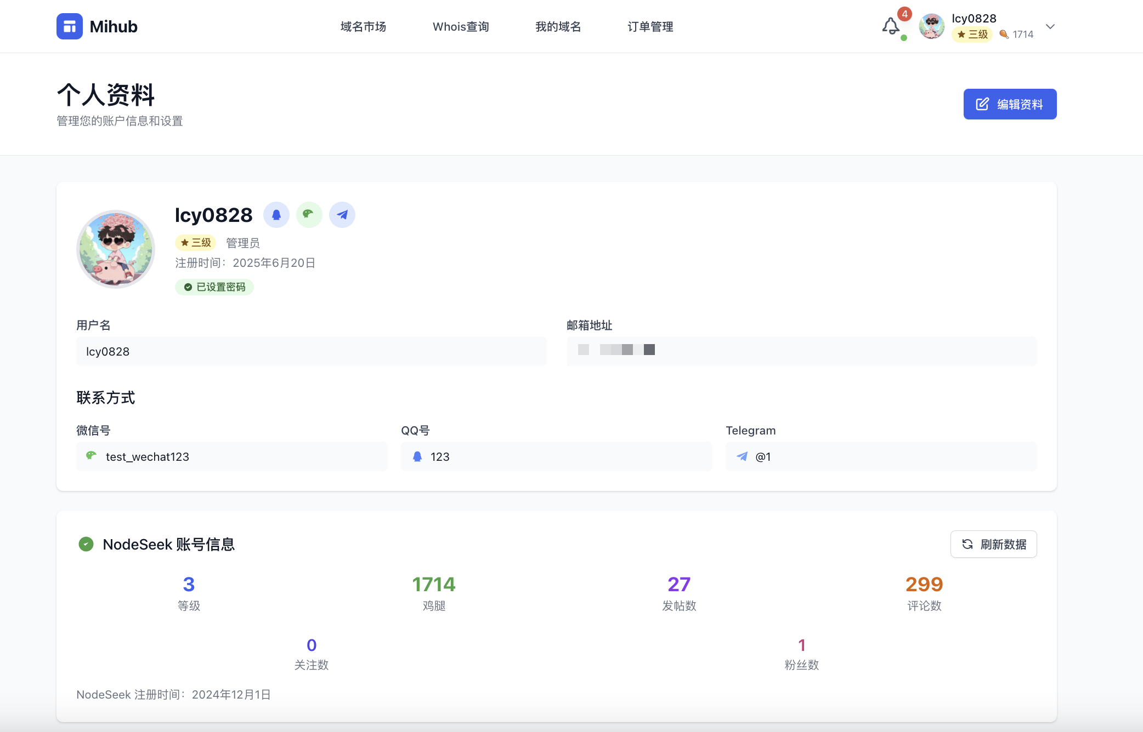Click the green NodeSeek verified check icon
Viewport: 1143px width, 732px height.
coord(86,544)
